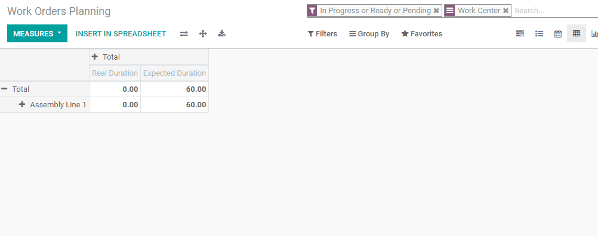This screenshot has width=598, height=236.
Task: Open the Group By menu
Action: (x=369, y=34)
